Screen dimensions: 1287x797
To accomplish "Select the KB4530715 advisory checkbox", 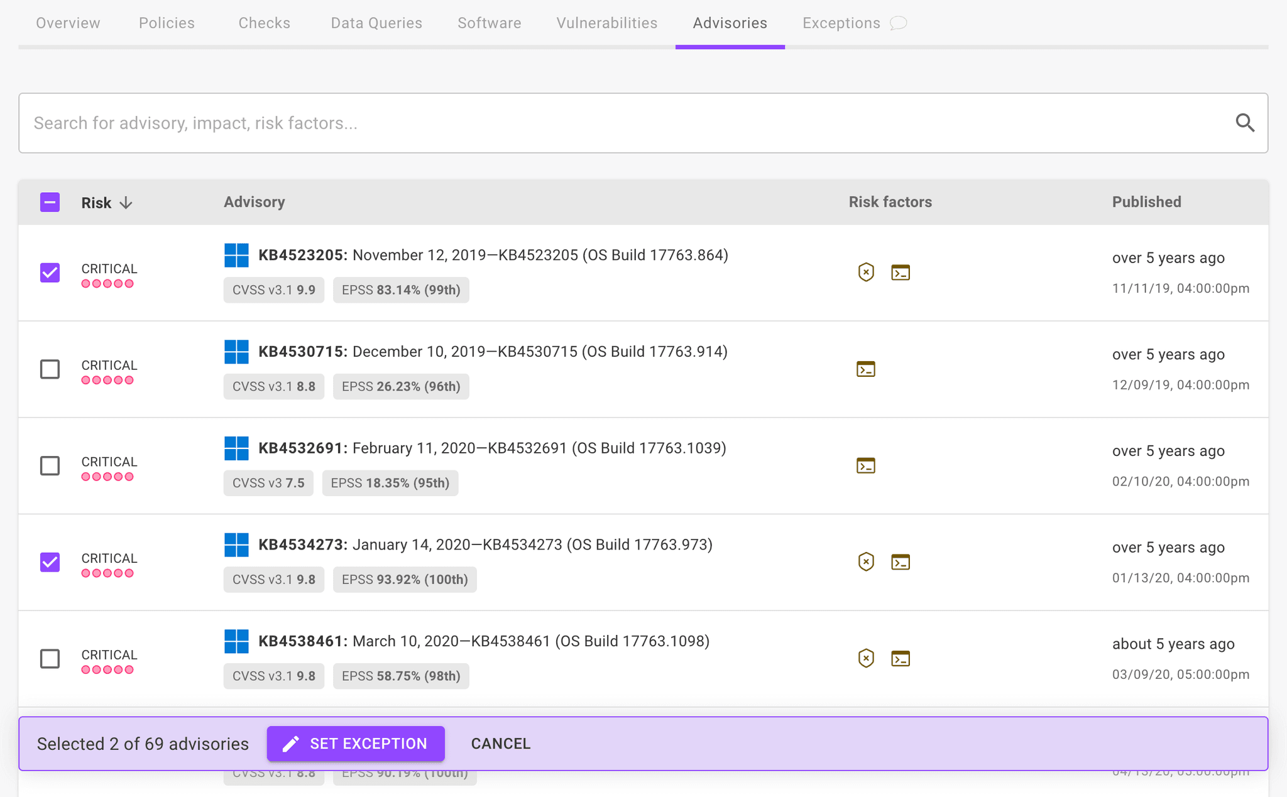I will click(x=50, y=369).
